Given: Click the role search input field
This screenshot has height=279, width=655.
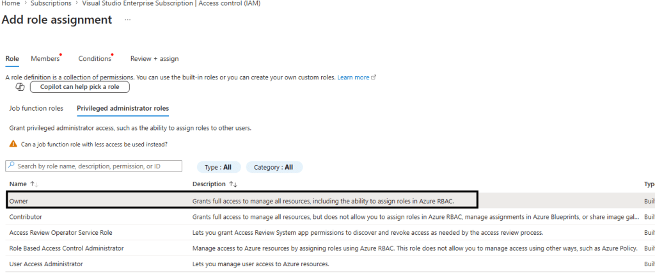Looking at the screenshot, I should [96, 166].
